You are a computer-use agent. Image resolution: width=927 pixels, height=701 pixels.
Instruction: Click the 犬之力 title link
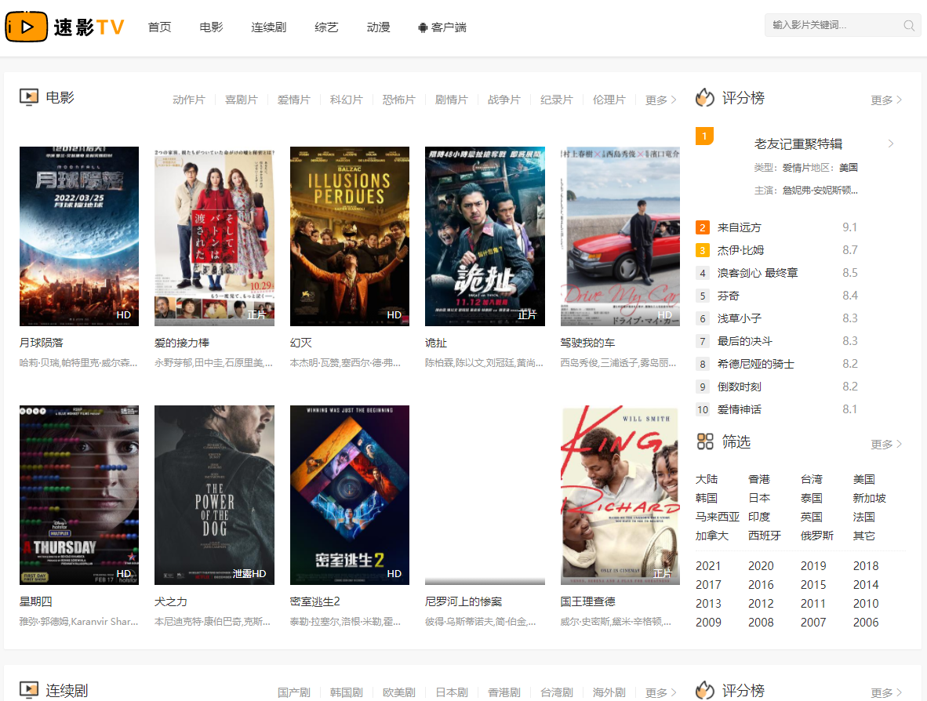click(x=171, y=601)
